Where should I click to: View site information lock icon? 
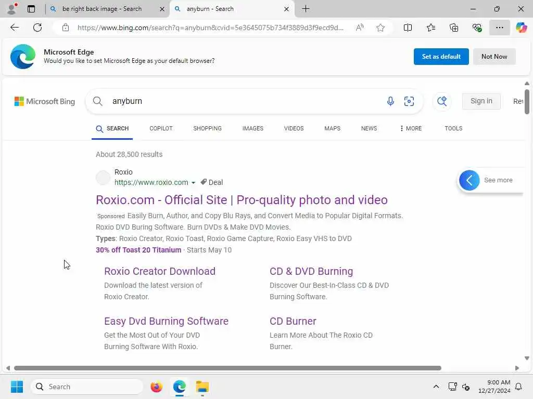pos(66,28)
